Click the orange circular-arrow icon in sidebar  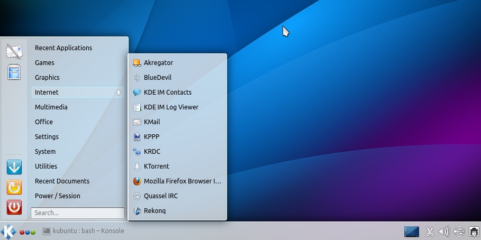pos(14,187)
